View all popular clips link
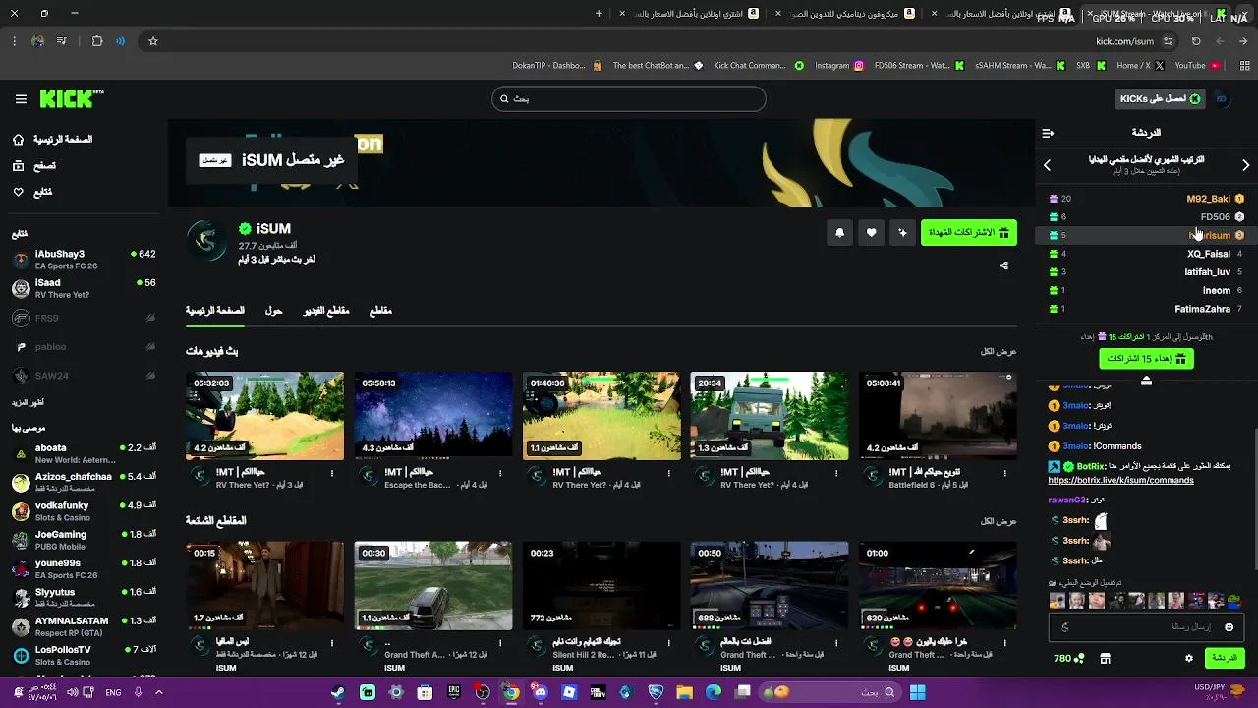The width and height of the screenshot is (1258, 708). pos(999,521)
